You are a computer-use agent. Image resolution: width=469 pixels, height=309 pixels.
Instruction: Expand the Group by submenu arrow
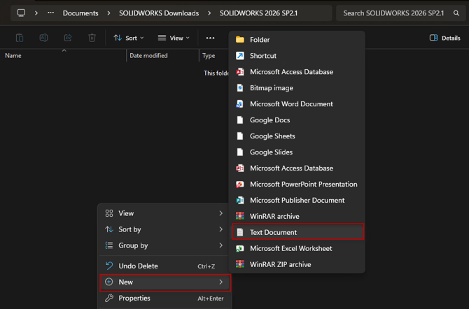pyautogui.click(x=220, y=245)
